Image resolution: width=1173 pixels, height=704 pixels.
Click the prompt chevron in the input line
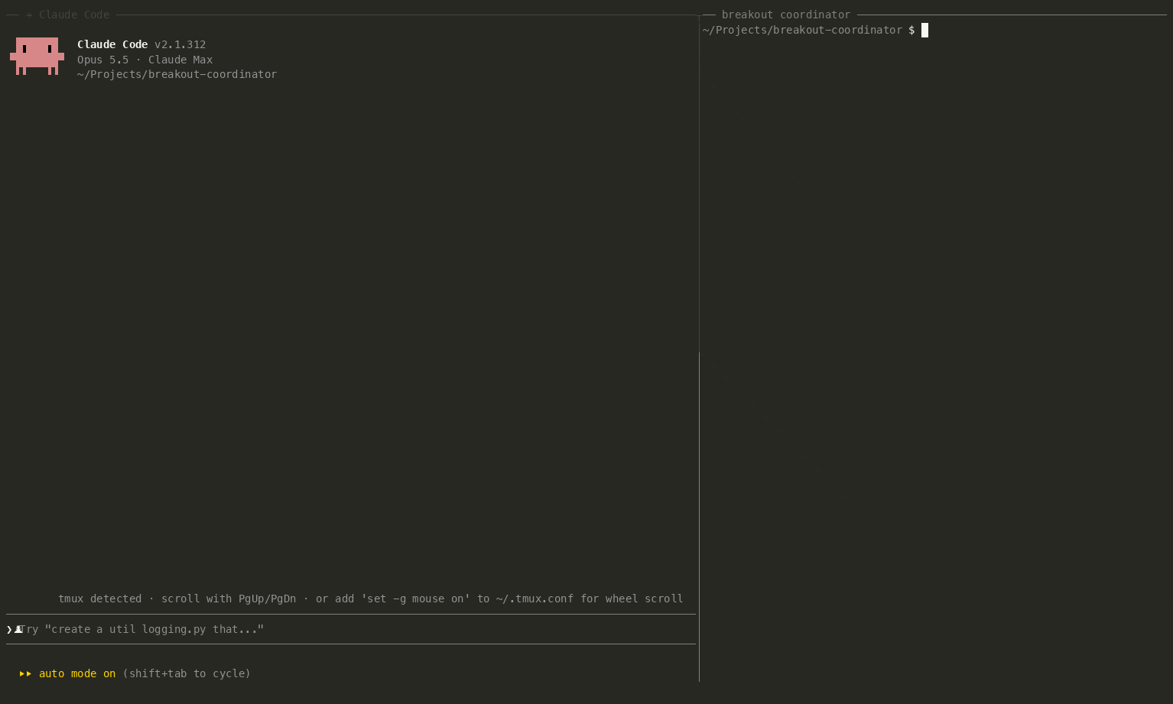pos(9,630)
